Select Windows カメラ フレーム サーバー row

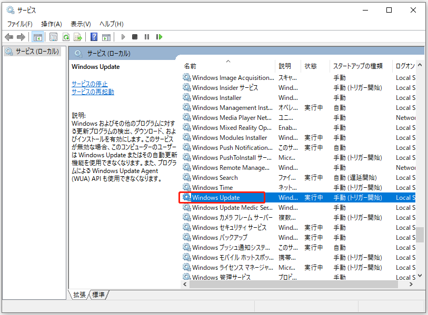tap(298, 217)
